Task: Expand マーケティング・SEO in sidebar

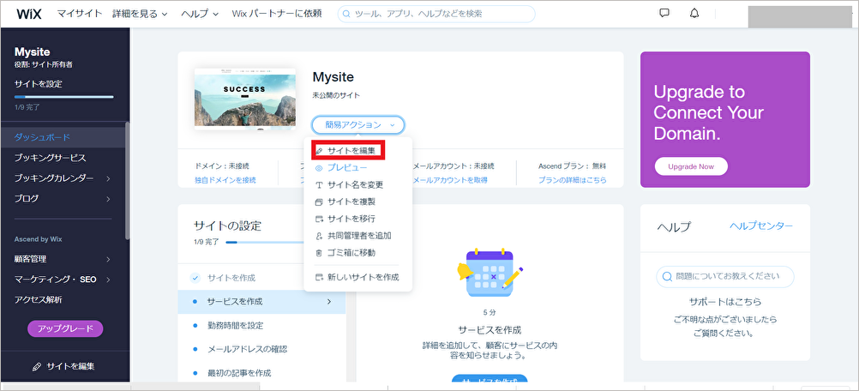Action: 108,280
